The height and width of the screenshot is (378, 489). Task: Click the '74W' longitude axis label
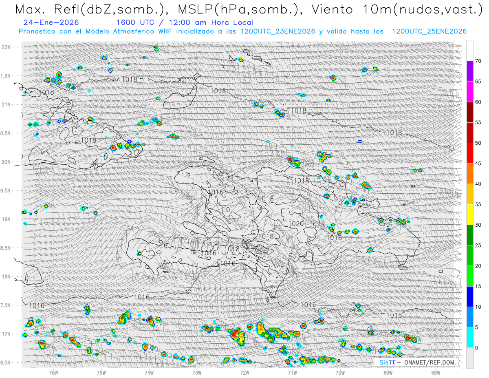tap(149, 372)
